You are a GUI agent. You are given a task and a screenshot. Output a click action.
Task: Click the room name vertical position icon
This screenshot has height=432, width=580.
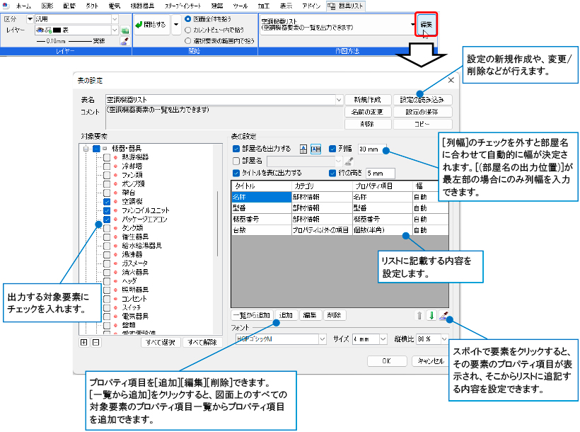303,149
